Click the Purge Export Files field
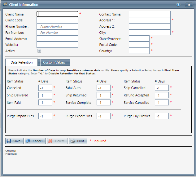This screenshot has height=177, width=196. click(103, 116)
